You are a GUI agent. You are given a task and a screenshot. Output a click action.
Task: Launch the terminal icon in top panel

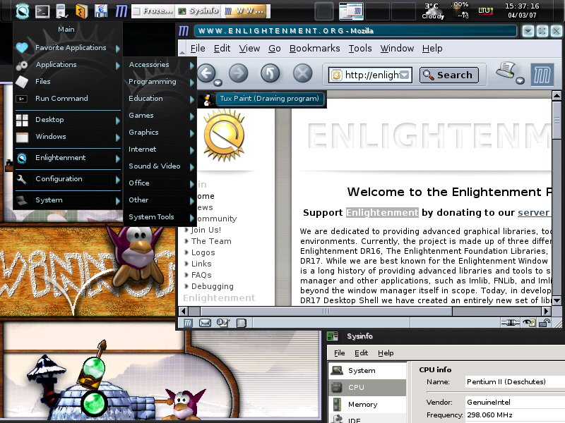[42, 11]
